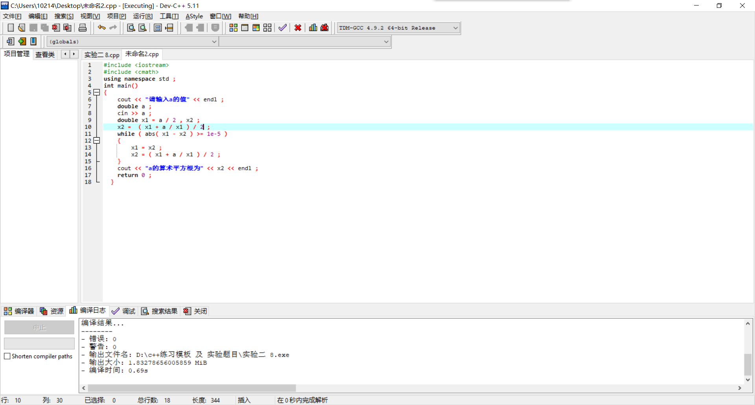The height and width of the screenshot is (405, 755).
Task: Toggle the Shorten compiler paths checkbox
Action: 7,356
